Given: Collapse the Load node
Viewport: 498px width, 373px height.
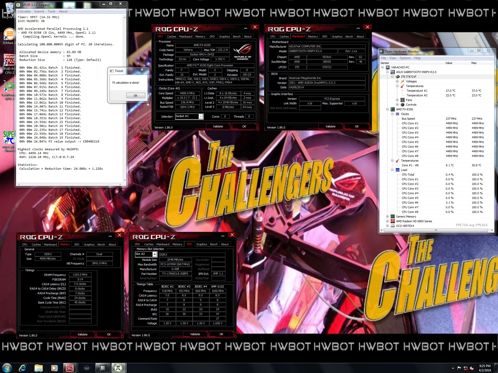Looking at the screenshot, I should (392, 170).
